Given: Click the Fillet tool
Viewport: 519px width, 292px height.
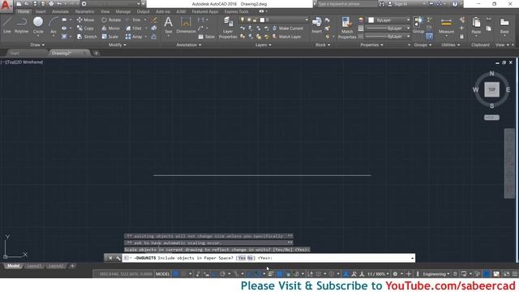Looking at the screenshot, I should pos(134,28).
